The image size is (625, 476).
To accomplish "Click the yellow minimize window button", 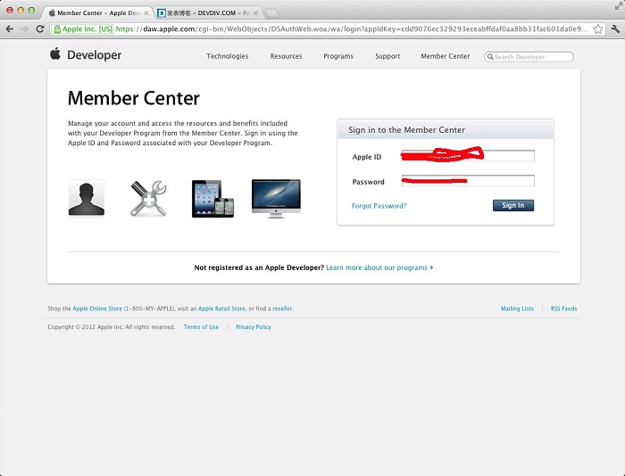I will (x=21, y=11).
